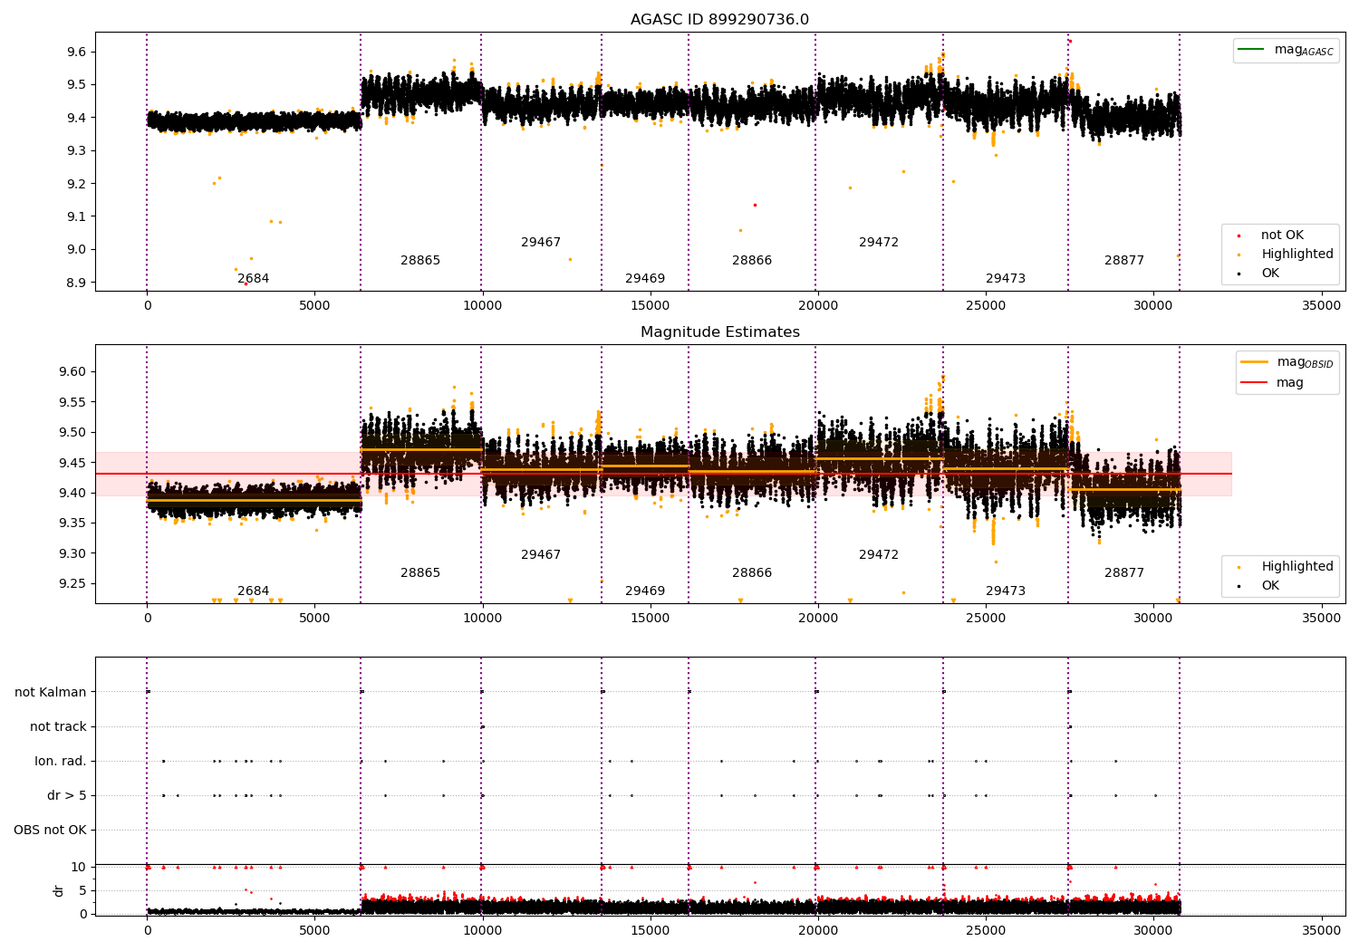Screen dimensions: 1359x951
Task: Click OBSID label 28877 in top plot
Action: click(x=1124, y=261)
